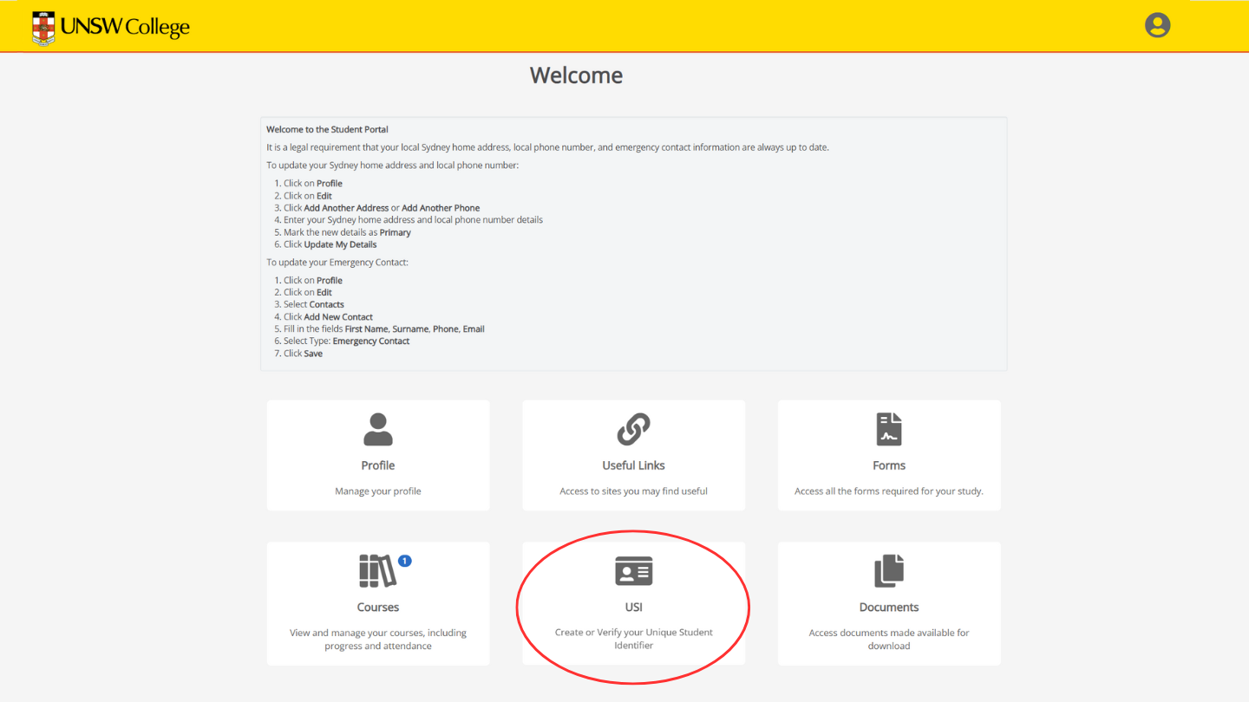Click 'Fill in the fields First Name' step
1249x702 pixels.
tap(384, 328)
